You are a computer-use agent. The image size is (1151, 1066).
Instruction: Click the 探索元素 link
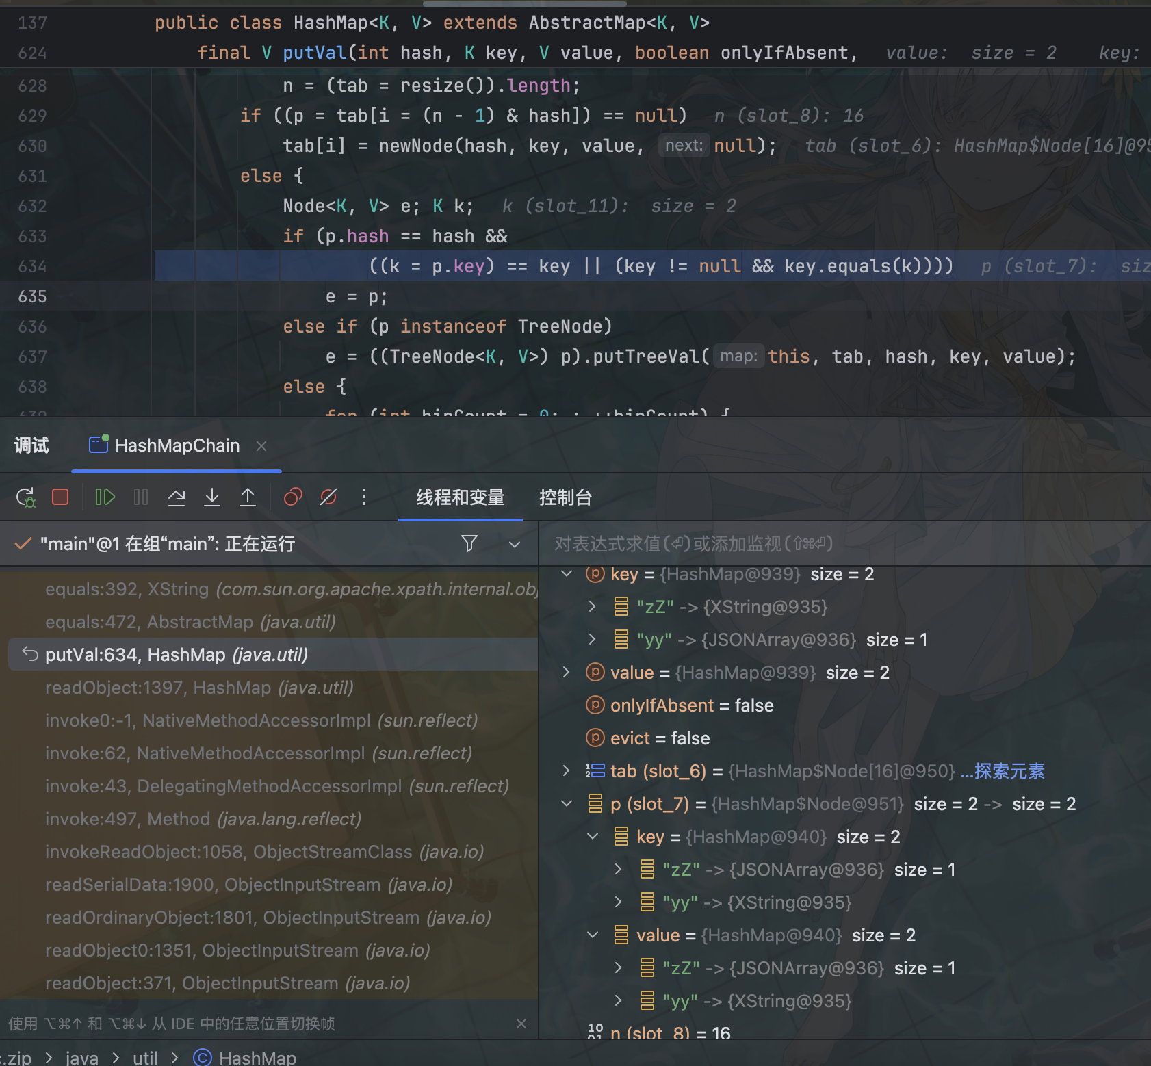[x=1003, y=771]
